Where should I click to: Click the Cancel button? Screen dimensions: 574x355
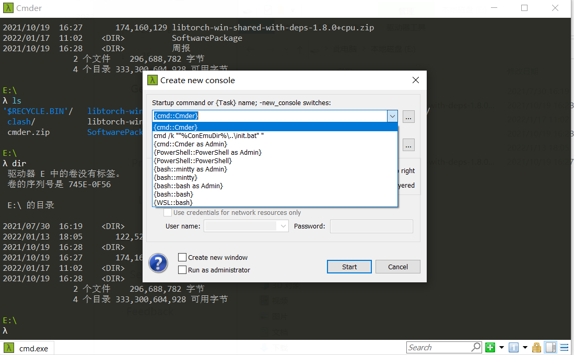point(398,267)
